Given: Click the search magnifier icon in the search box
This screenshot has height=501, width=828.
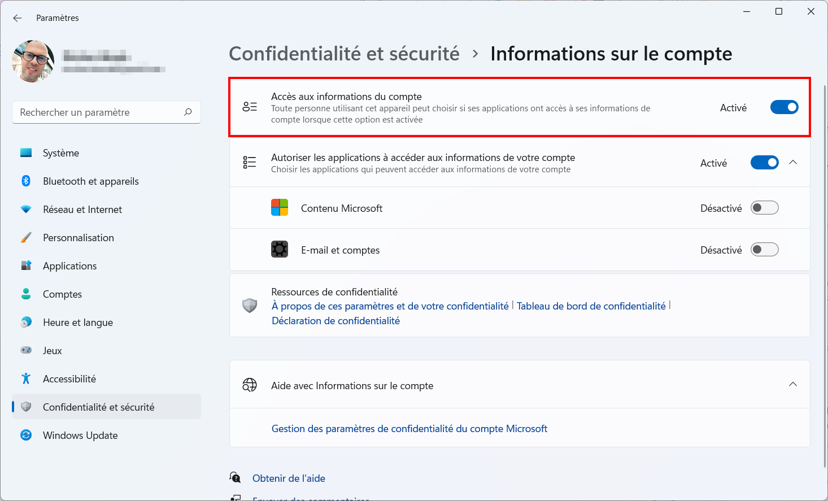Looking at the screenshot, I should tap(188, 112).
